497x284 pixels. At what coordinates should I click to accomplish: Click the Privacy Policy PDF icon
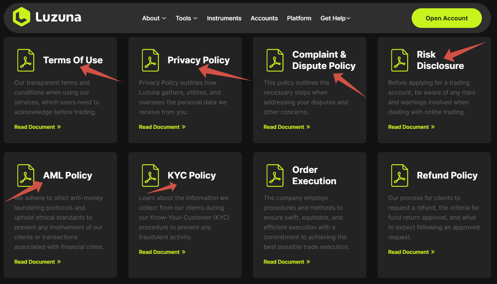(150, 60)
